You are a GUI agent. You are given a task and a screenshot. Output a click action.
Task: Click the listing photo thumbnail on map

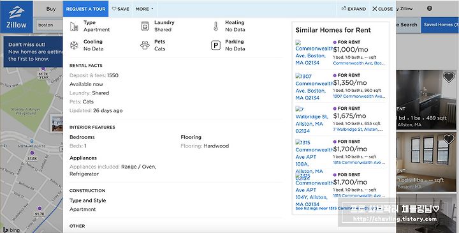tap(57, 123)
